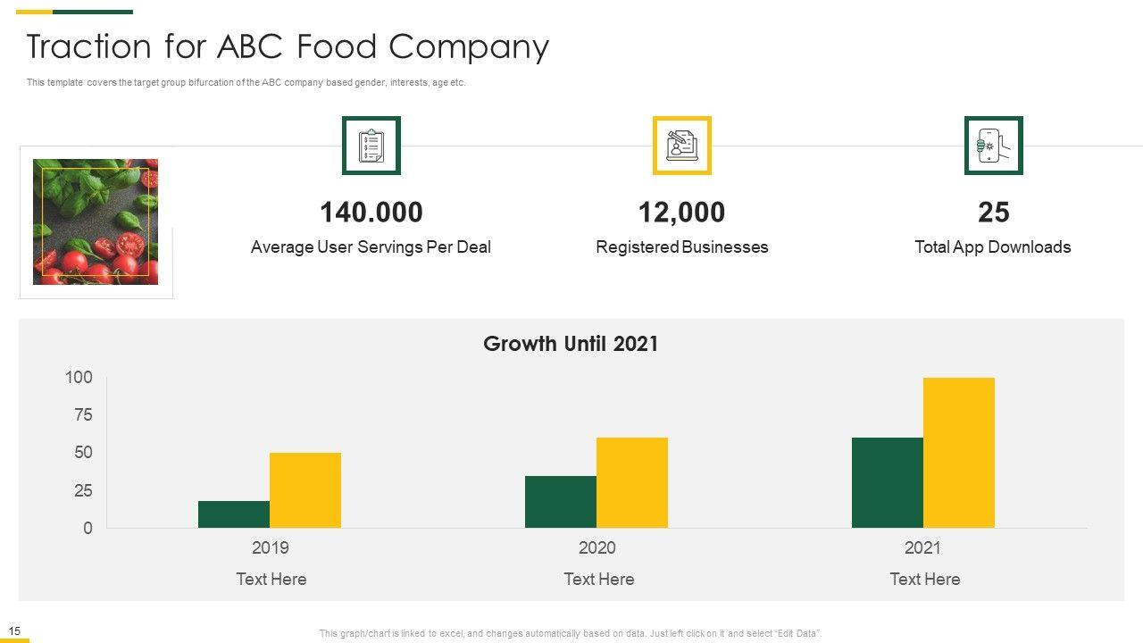Click the clipboard icon above Average User Servings

coord(371,146)
